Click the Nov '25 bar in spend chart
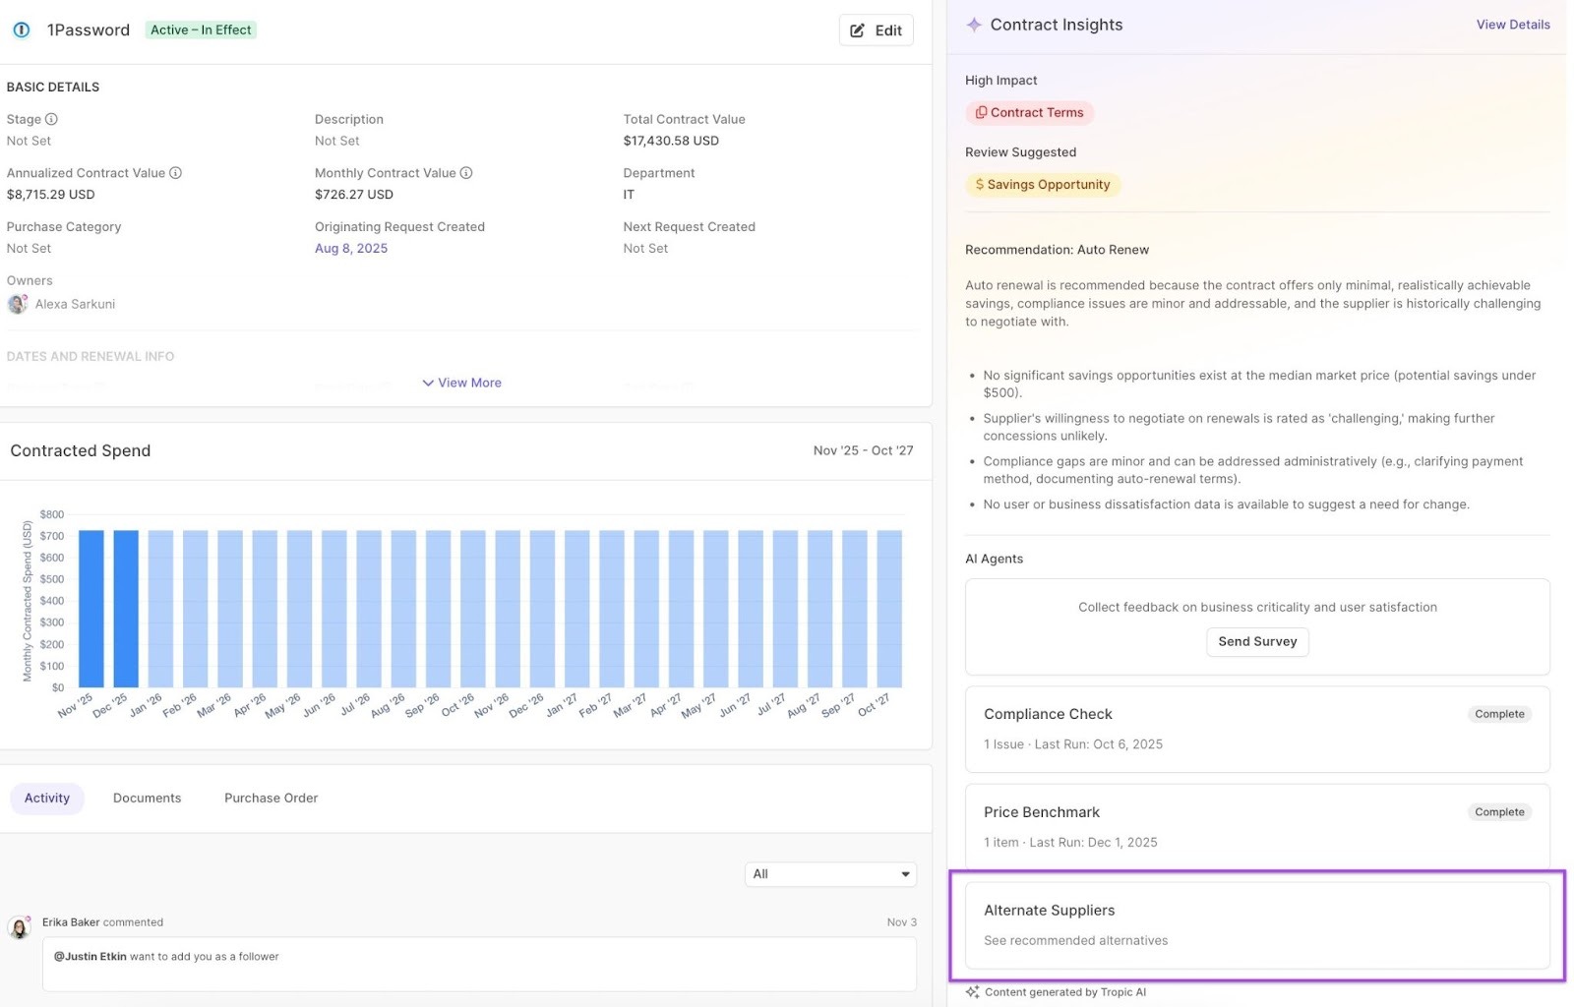 coord(91,609)
